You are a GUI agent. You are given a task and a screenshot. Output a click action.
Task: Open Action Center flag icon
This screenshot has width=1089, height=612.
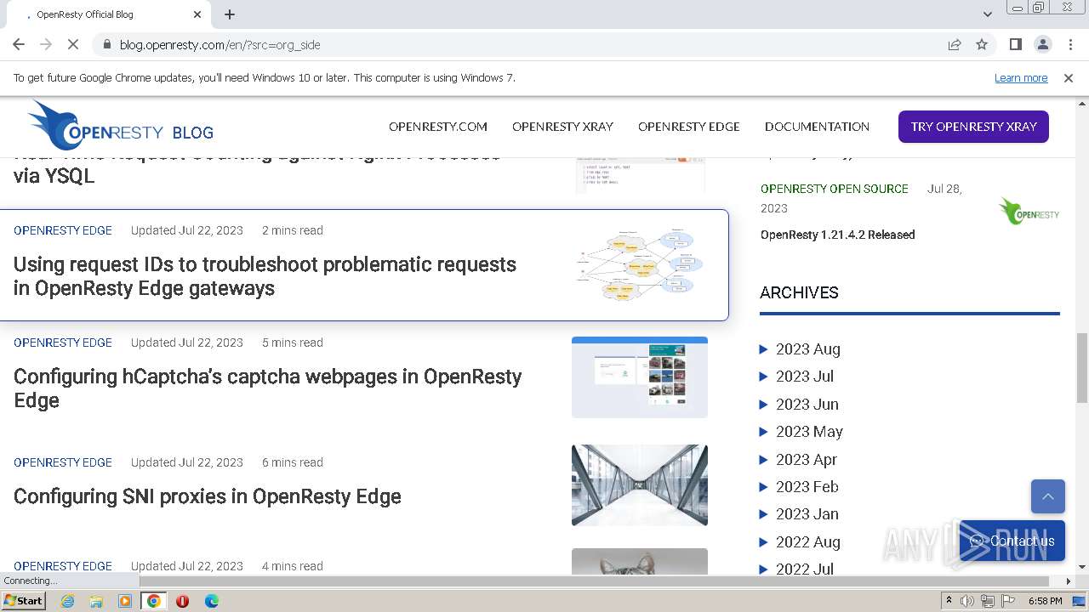point(1008,601)
